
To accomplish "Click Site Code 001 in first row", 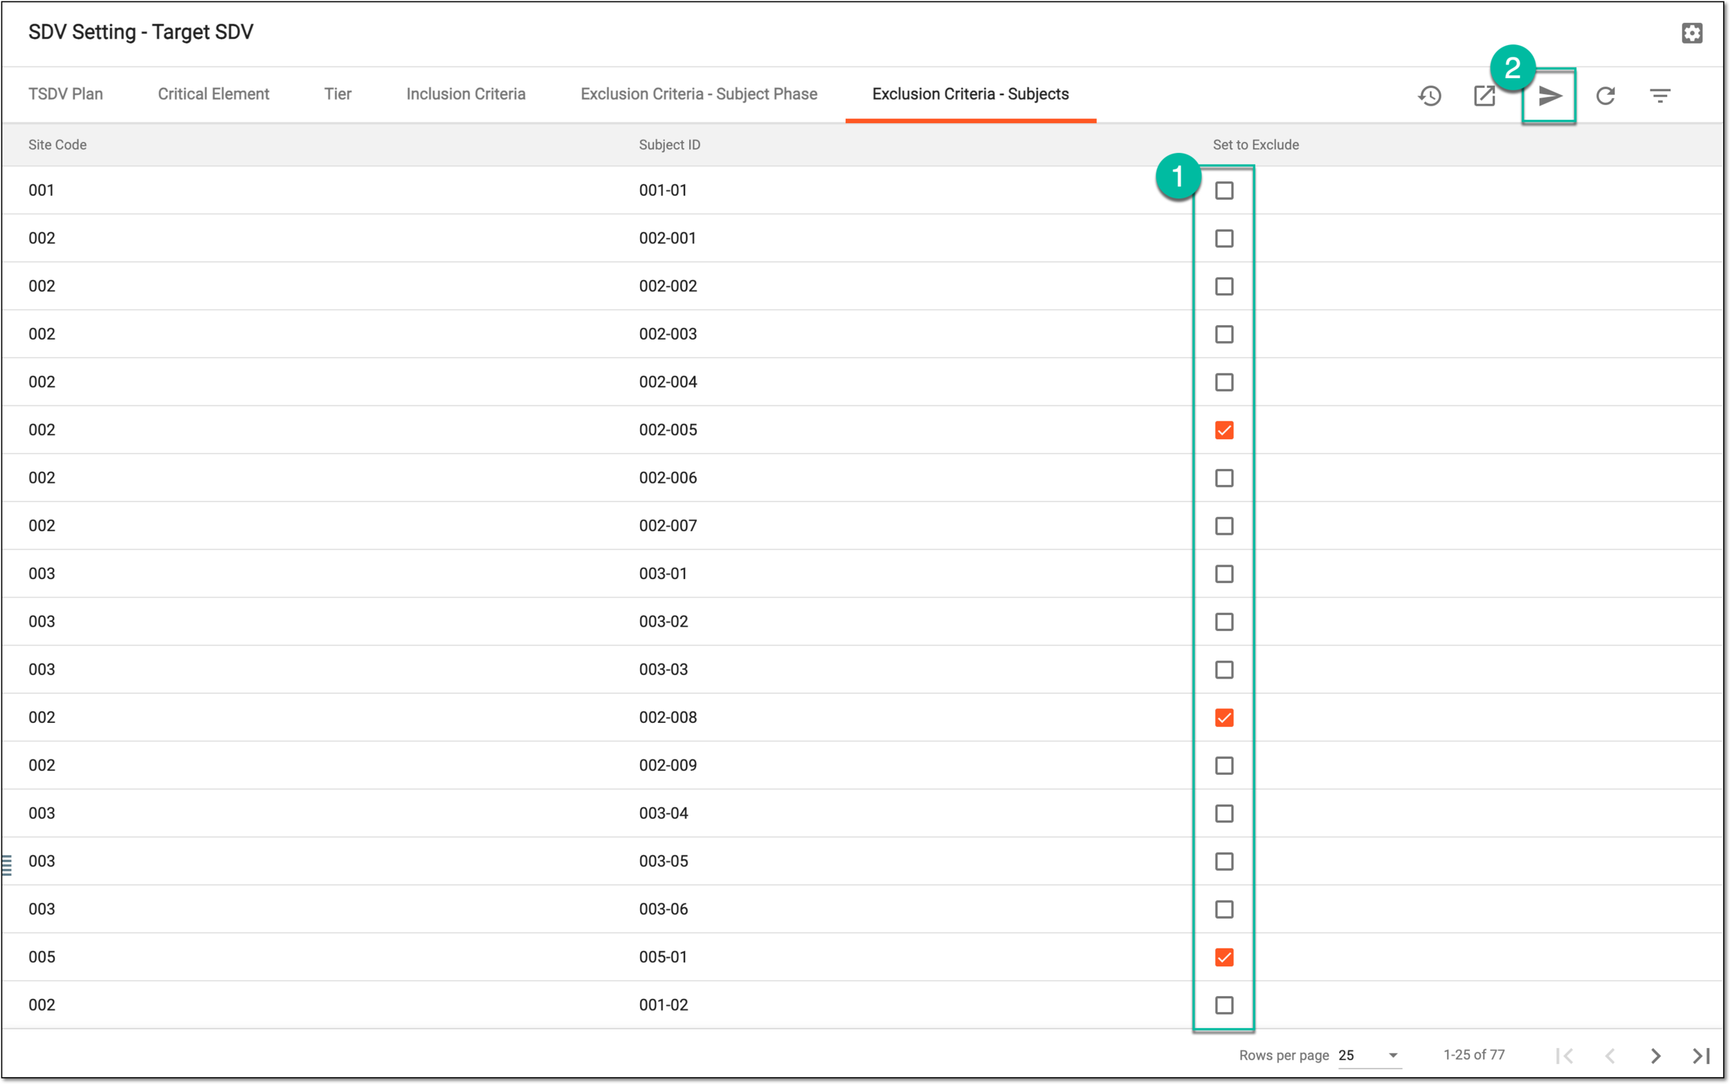I will coord(42,191).
